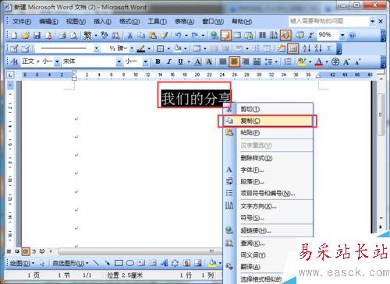Image resolution: width=390 pixels, height=284 pixels.
Task: Click the Print icon in toolbar
Action: pos(62,35)
